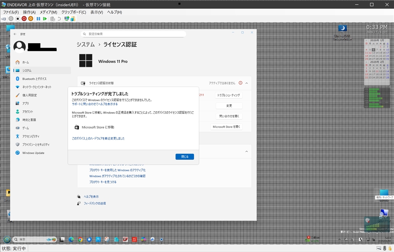Open アクセシビリティ settings category
394x252 pixels.
coord(42,136)
